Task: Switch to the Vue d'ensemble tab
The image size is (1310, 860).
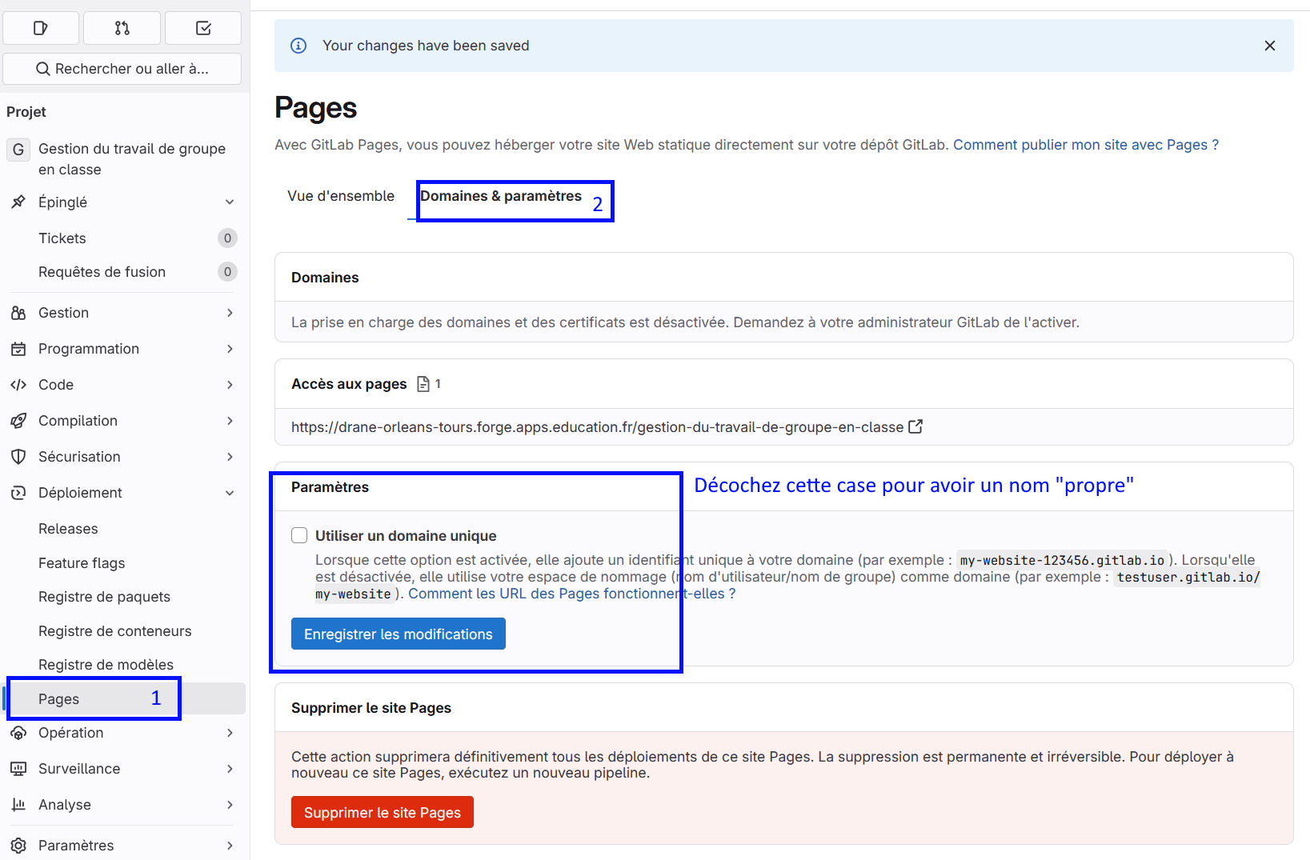Action: (341, 196)
